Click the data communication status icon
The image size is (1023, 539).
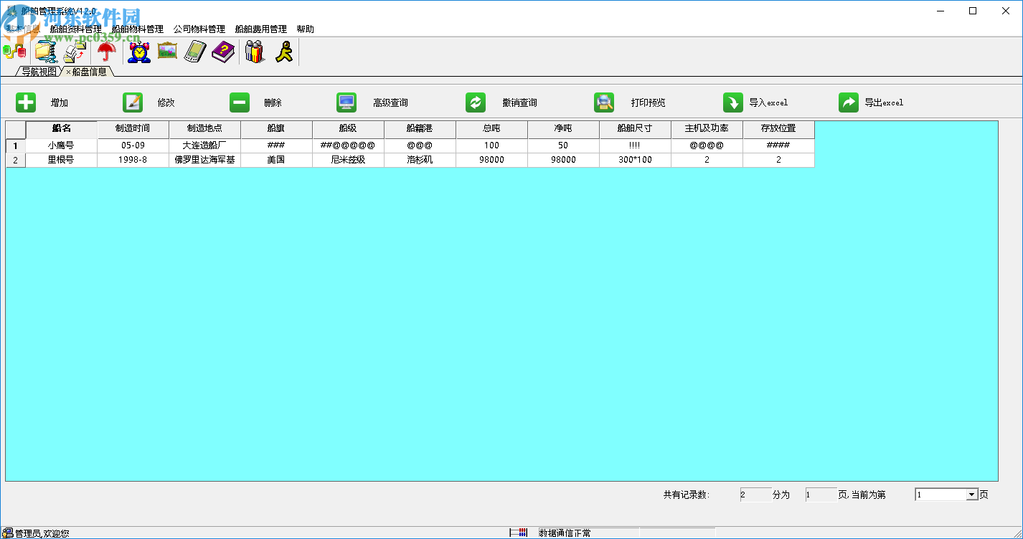[519, 533]
